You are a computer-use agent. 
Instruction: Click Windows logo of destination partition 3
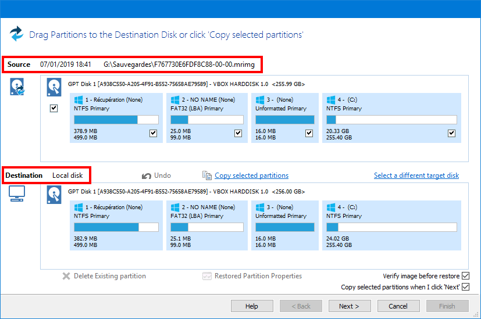pos(260,207)
